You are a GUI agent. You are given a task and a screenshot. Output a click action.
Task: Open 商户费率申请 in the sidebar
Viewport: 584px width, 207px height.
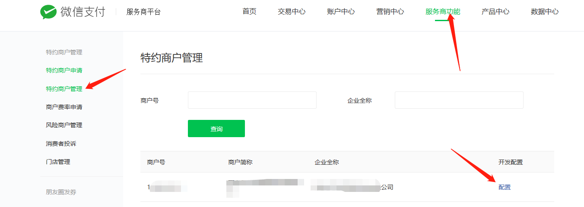pos(64,107)
